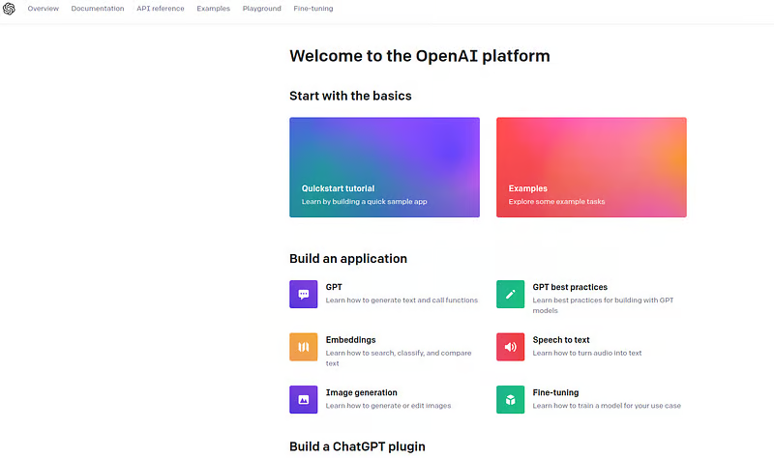Click the Image generation title link
Viewport: 774px width, 458px height.
(x=361, y=392)
